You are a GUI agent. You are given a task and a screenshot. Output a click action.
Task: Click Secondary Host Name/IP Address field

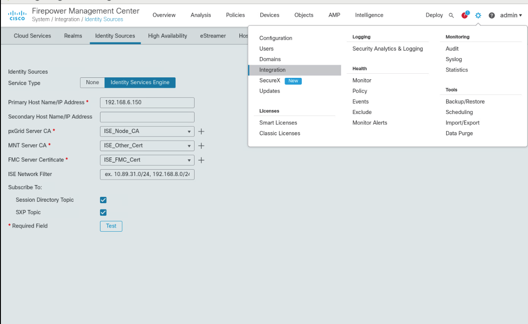pos(147,117)
